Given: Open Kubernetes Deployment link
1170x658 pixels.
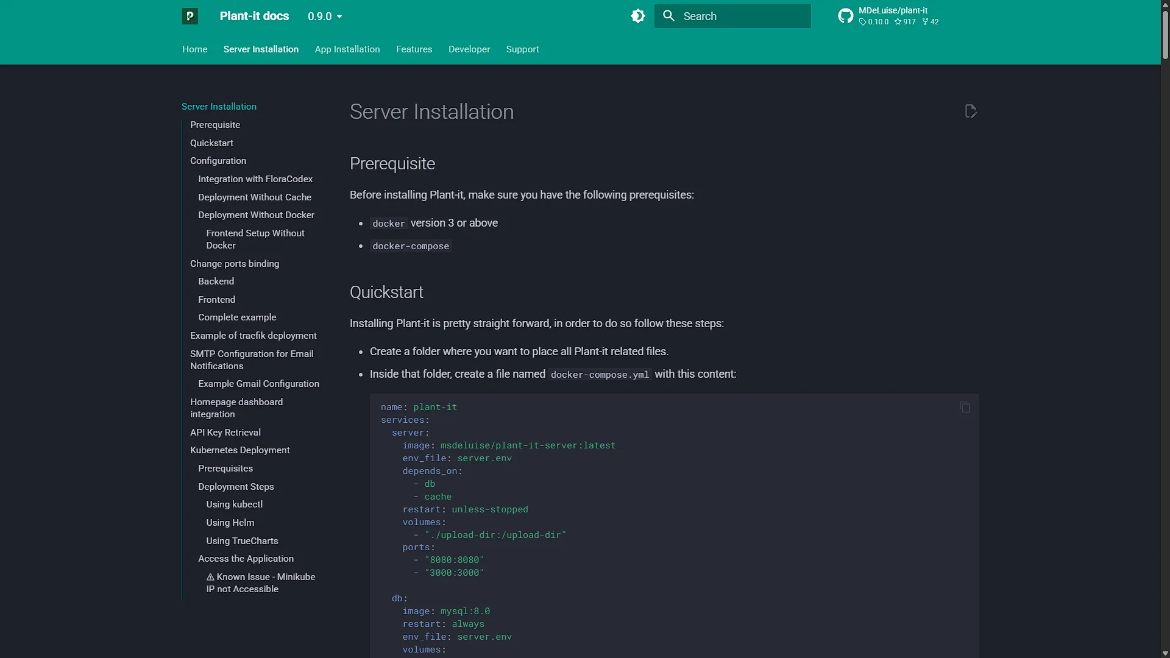Looking at the screenshot, I should [x=240, y=450].
